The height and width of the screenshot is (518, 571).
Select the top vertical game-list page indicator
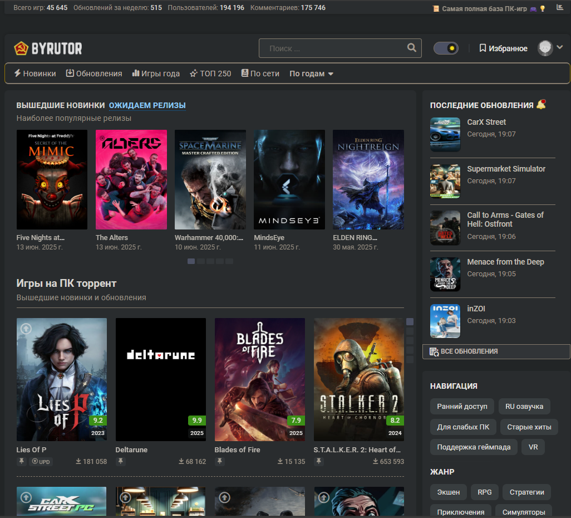pyautogui.click(x=410, y=321)
